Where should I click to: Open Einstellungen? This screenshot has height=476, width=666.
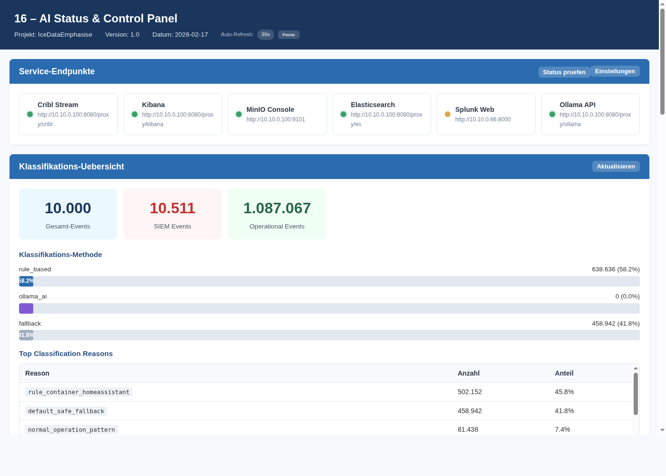(x=615, y=71)
